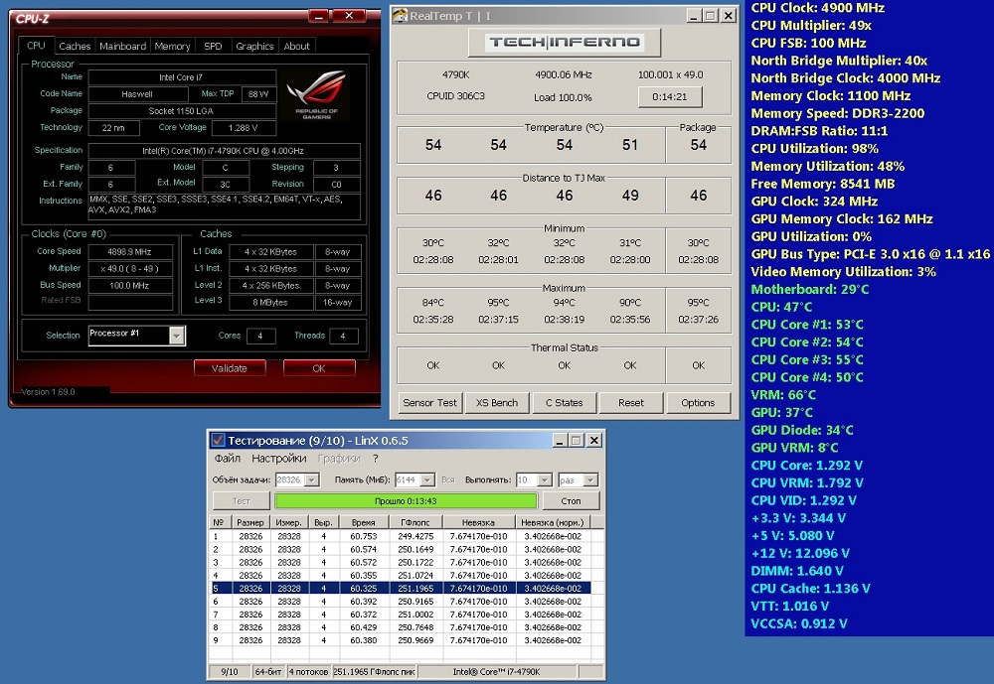994x684 pixels.
Task: Click the Размер column header in LinX
Action: click(250, 522)
